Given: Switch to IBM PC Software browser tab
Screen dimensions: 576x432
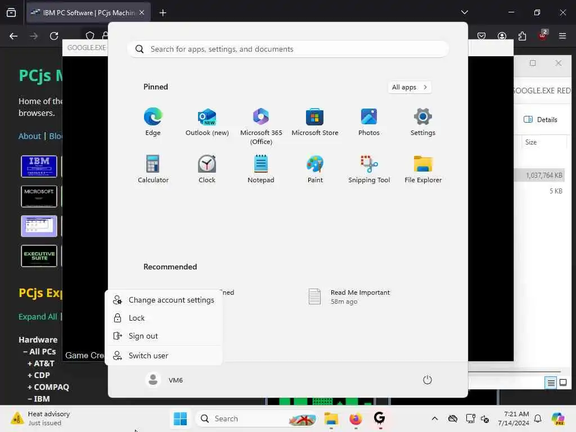Looking at the screenshot, I should coord(88,12).
